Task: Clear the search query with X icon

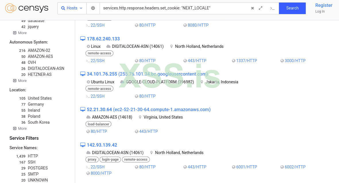Action: click(252, 8)
